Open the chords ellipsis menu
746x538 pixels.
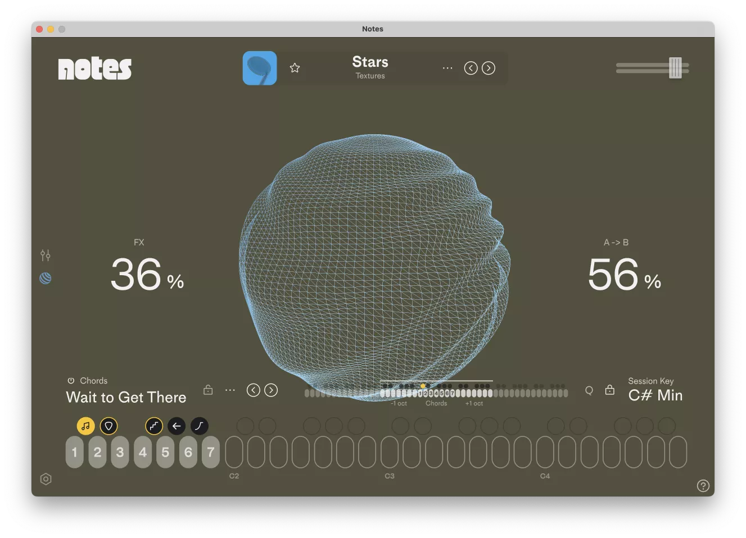pyautogui.click(x=230, y=389)
